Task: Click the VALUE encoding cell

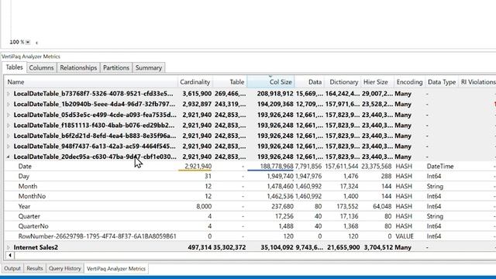Action: [405, 236]
